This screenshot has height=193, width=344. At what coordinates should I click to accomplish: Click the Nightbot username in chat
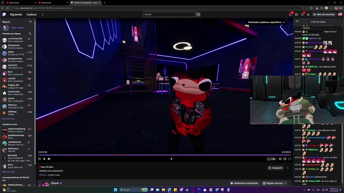coord(313,38)
